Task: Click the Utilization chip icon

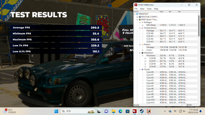Action: click(142, 53)
